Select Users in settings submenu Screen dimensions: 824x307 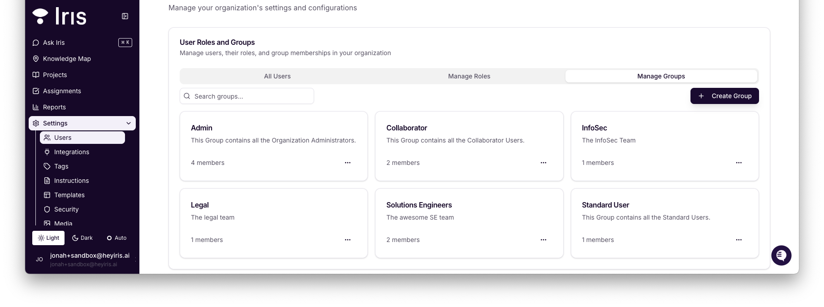82,138
